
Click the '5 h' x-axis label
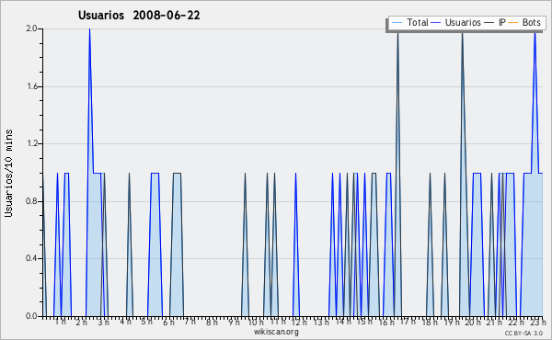point(147,322)
